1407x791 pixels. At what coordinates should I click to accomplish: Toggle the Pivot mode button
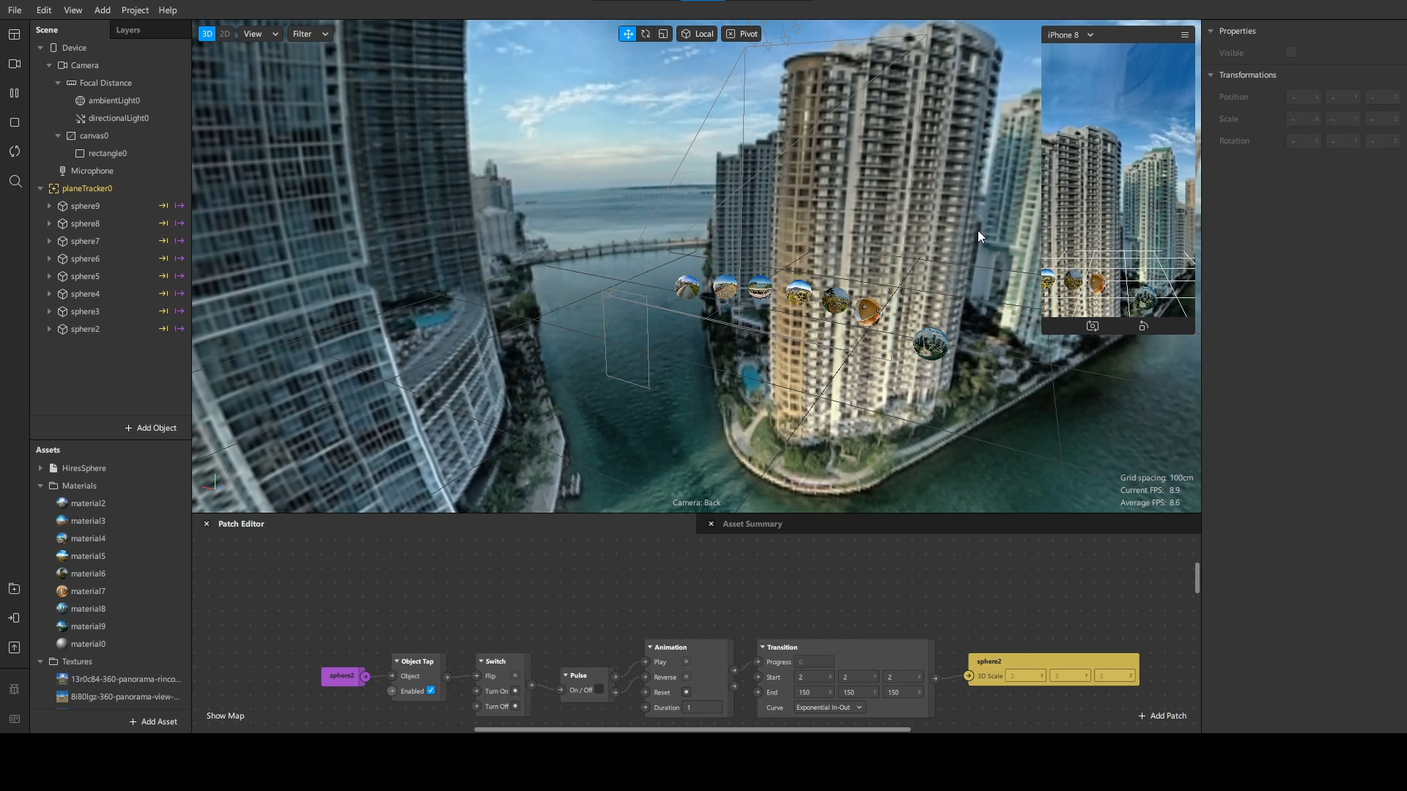[x=742, y=34]
